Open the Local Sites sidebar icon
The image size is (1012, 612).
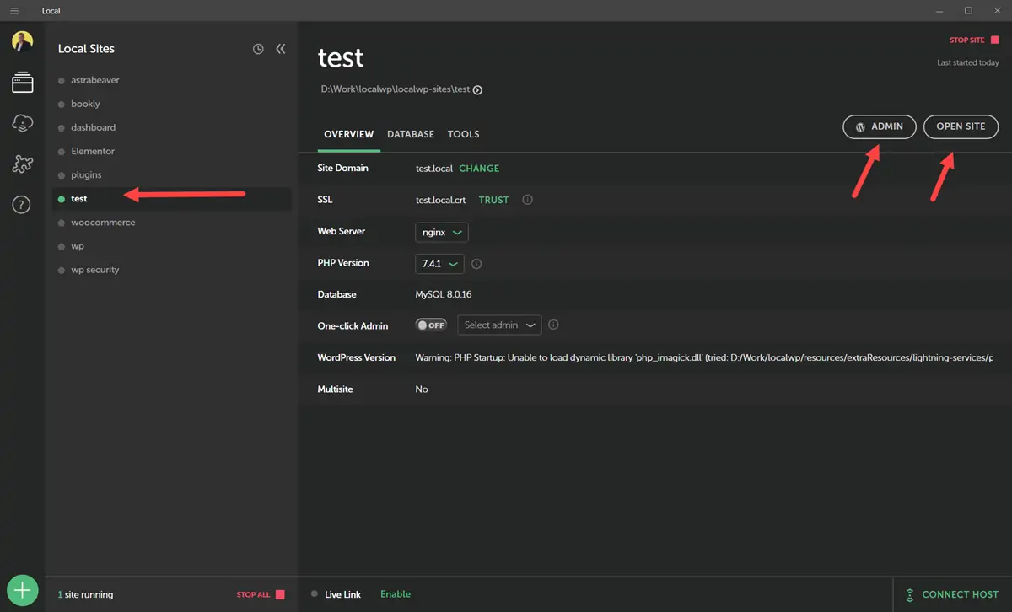click(23, 83)
